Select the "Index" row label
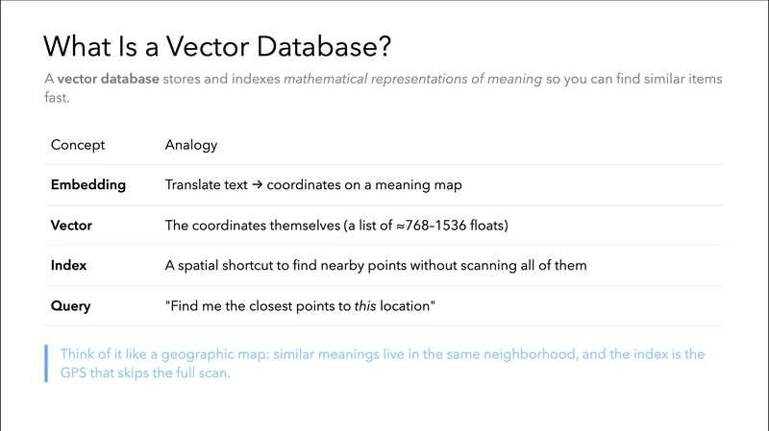 tap(68, 266)
